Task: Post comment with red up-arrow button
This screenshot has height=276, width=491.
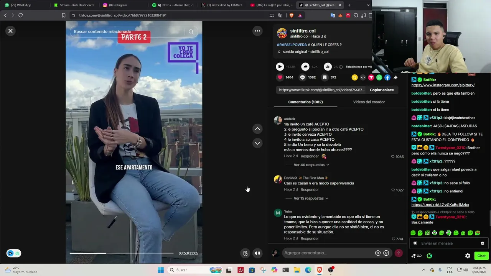Action: pyautogui.click(x=399, y=253)
